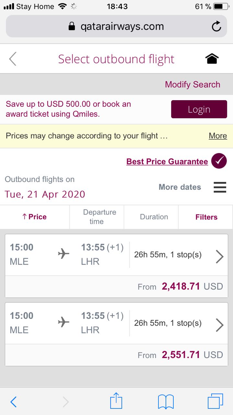This screenshot has height=415, width=233.
Task: Expand the 2,551.71 USD flight details
Action: click(x=219, y=325)
